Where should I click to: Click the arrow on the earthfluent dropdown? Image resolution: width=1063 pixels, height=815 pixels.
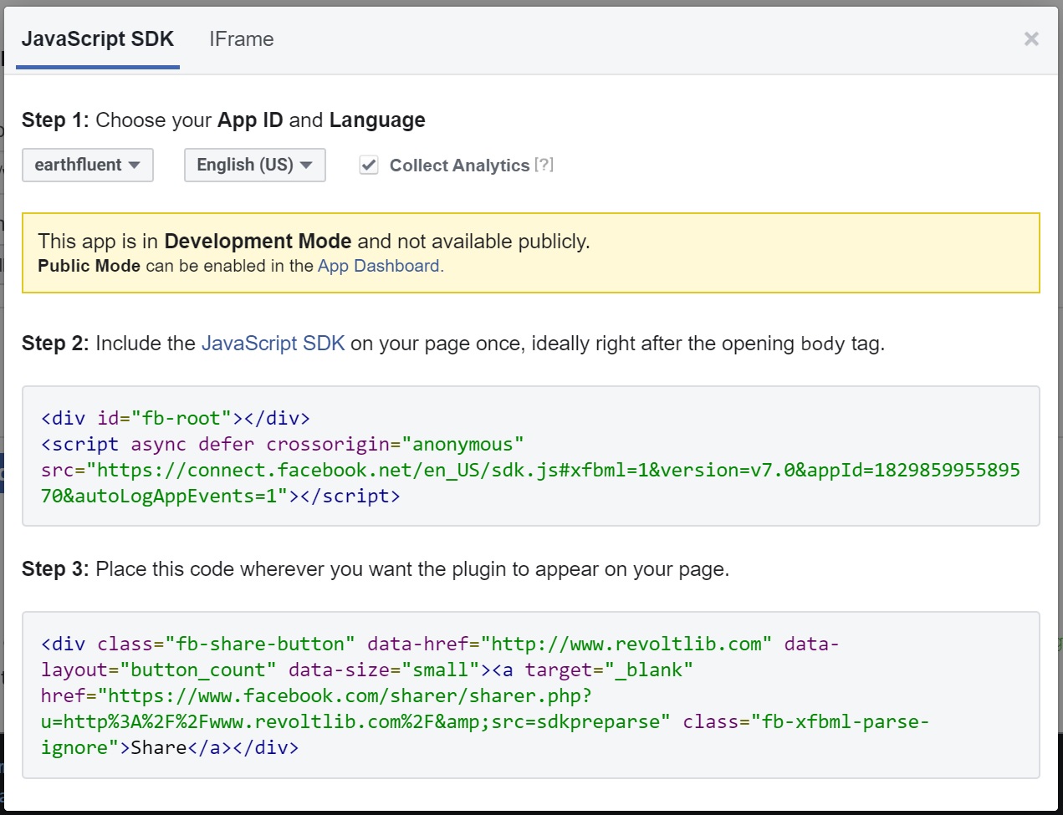135,165
